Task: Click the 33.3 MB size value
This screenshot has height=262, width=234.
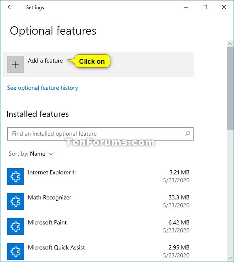Action: (179, 197)
